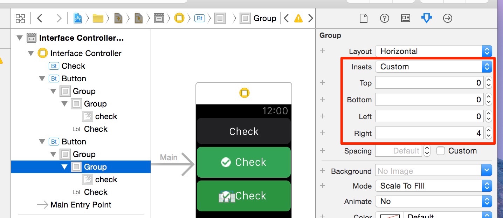Collapse the selected Group disclosure triangle
Image resolution: width=503 pixels, height=218 pixels.
(x=64, y=167)
